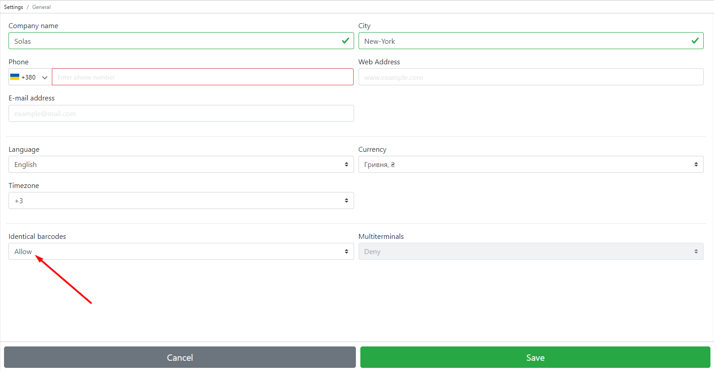Click the up-down arrows on Timezone select
714x371 pixels.
coord(346,200)
